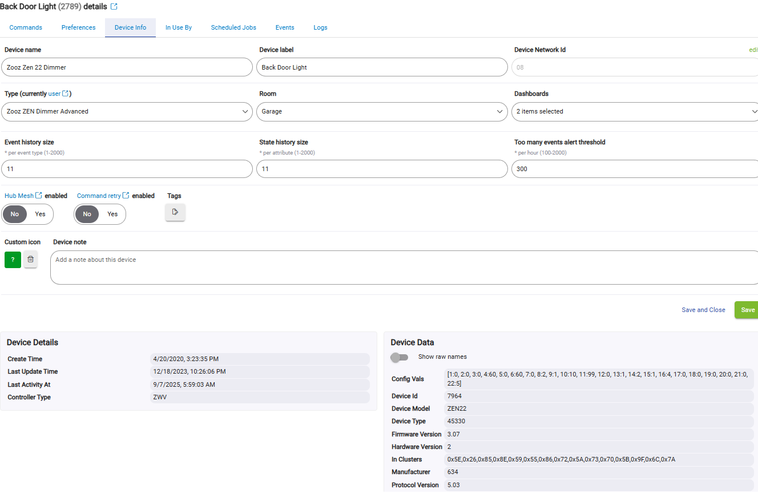Set Hub Mesh enabled to No
758x498 pixels.
click(15, 214)
